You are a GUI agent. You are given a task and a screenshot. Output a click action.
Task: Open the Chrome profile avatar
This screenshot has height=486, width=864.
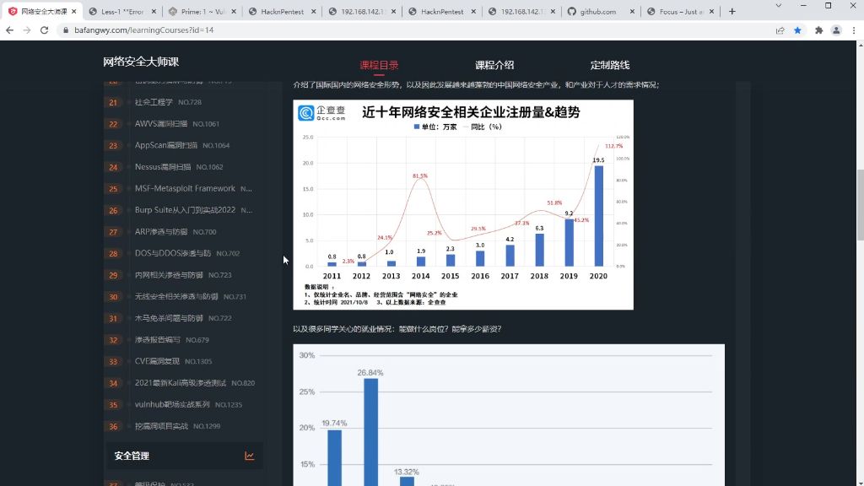coord(836,30)
